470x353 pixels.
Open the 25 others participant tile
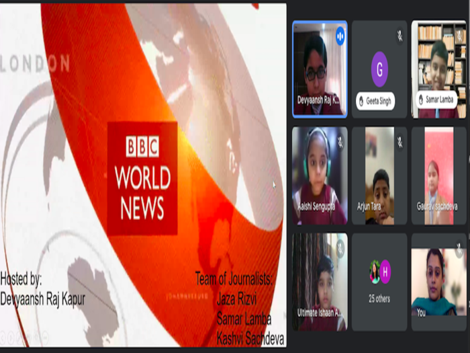[x=379, y=282]
